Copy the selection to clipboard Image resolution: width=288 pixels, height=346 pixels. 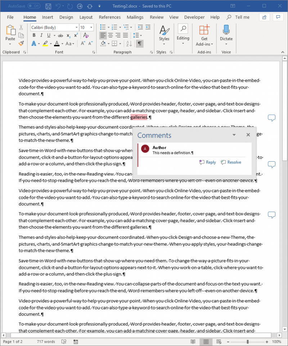pos(21,35)
